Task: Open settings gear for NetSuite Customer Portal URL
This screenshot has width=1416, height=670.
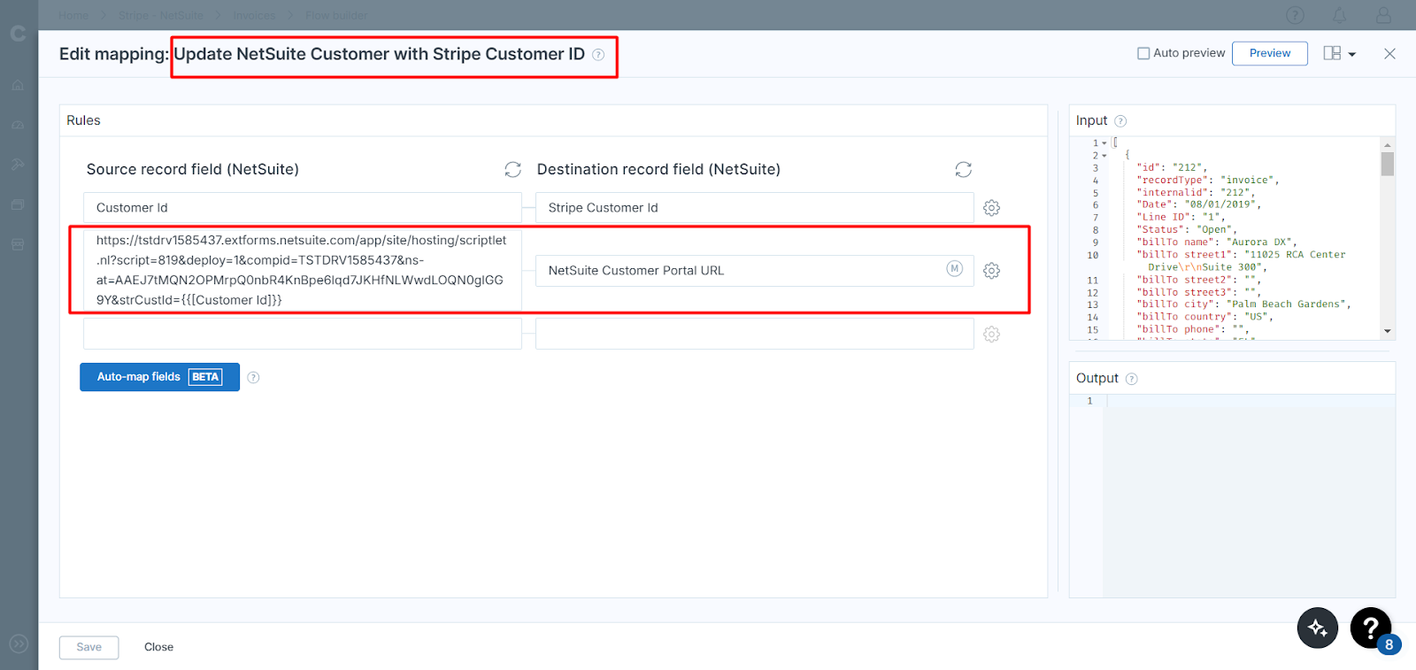Action: (991, 271)
